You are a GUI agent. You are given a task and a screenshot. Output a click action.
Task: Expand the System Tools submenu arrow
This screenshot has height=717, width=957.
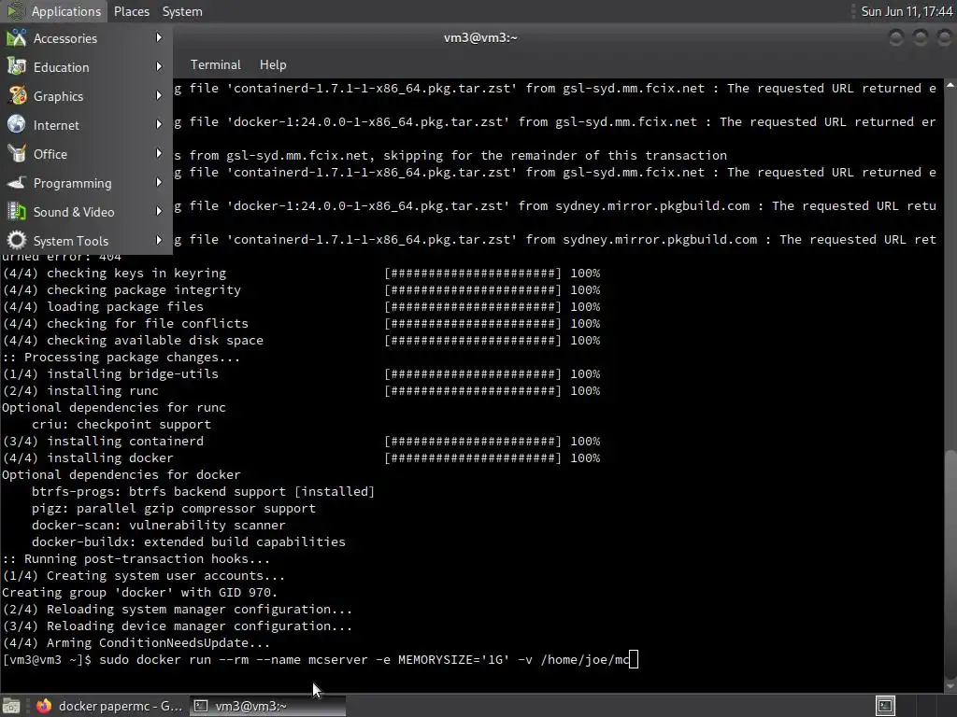pos(159,240)
